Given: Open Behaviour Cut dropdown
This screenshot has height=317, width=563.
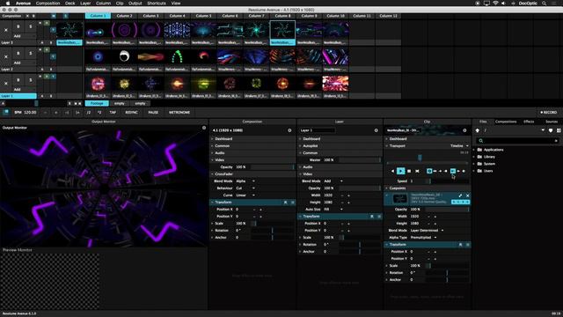Looking at the screenshot, I should (245, 188).
